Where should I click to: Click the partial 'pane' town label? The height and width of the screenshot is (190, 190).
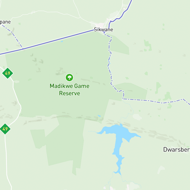pos(5,22)
